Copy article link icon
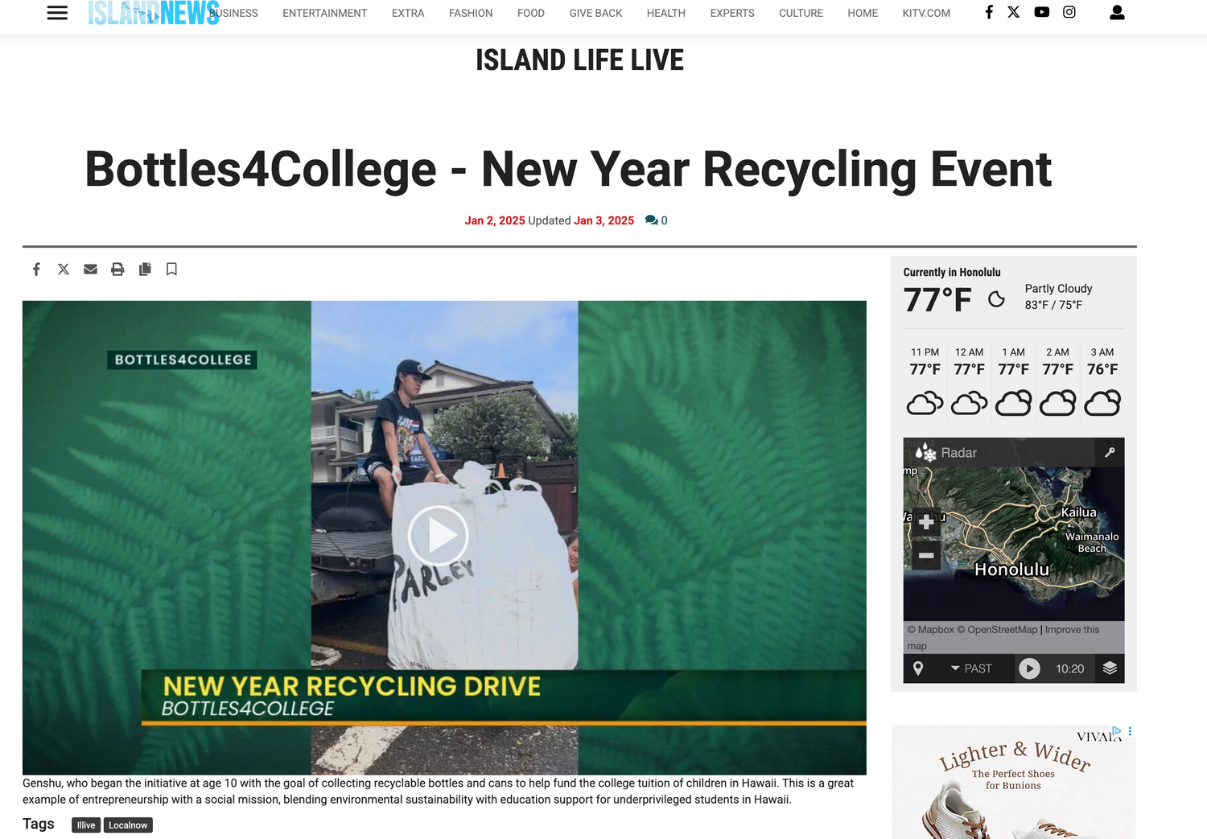 (145, 269)
